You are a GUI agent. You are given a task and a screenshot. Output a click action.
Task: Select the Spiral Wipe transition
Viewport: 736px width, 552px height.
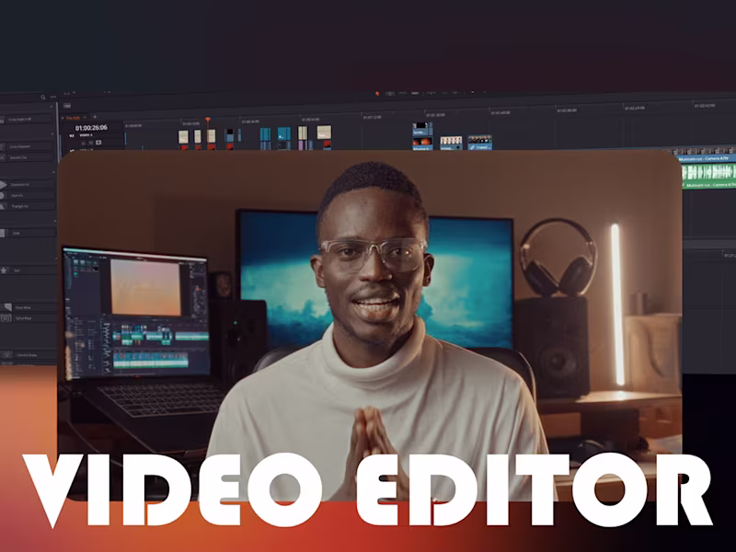coord(29,318)
